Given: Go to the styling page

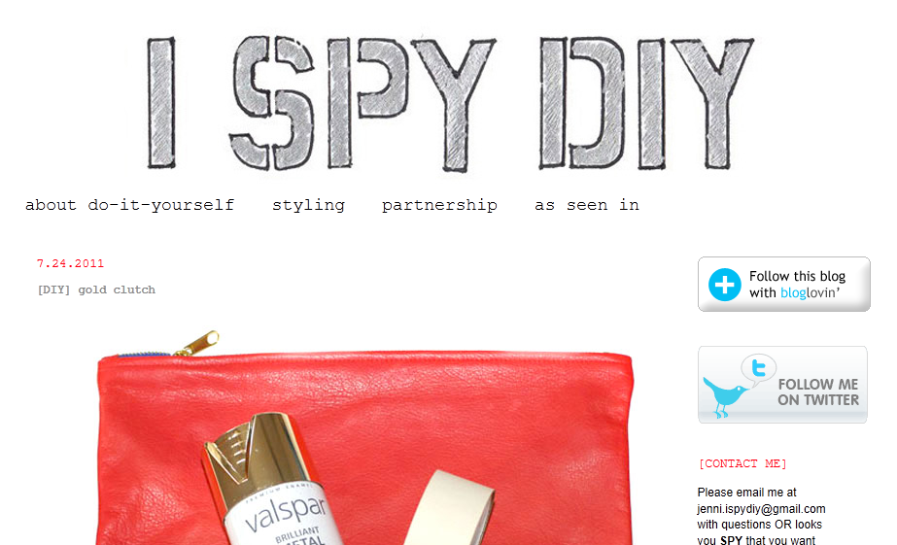Looking at the screenshot, I should point(308,205).
